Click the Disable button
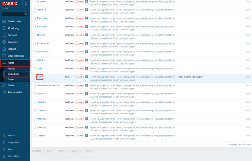 pos(61,151)
